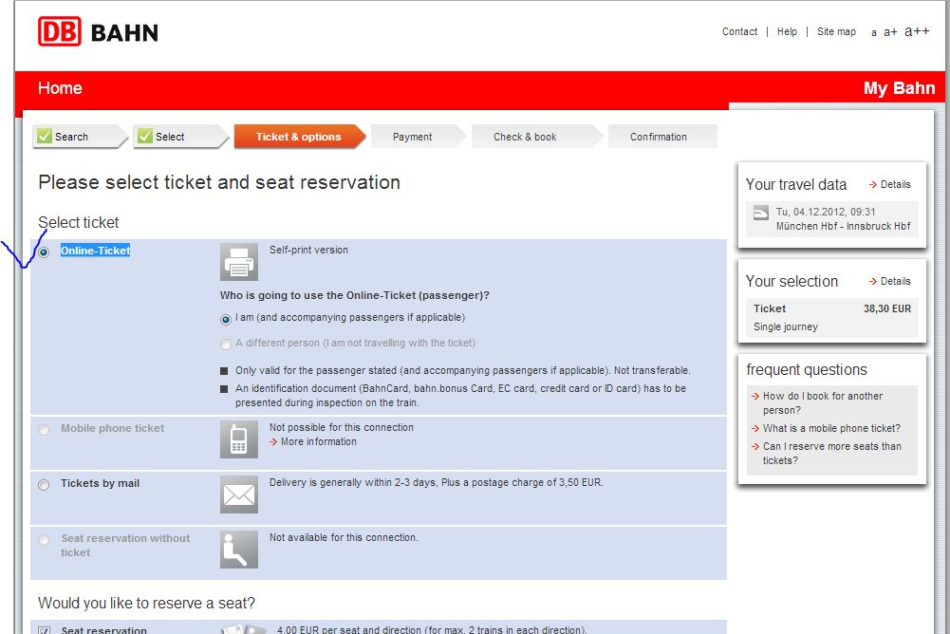Open 'Can I reserve more seats than tickets?'

click(832, 454)
